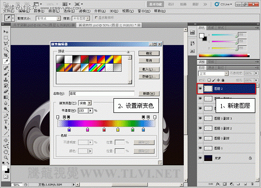Select the Quick Selection tool
The width and height of the screenshot is (261, 188).
click(x=6, y=50)
